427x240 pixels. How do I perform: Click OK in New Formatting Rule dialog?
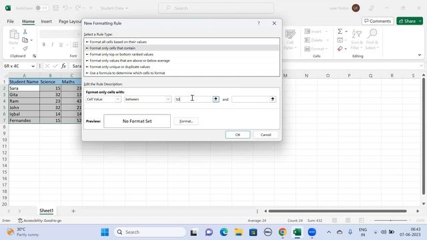238,135
